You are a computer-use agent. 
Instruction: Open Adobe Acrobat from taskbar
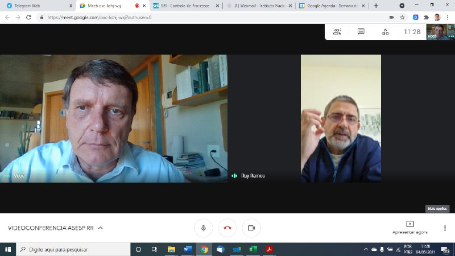coord(269,249)
